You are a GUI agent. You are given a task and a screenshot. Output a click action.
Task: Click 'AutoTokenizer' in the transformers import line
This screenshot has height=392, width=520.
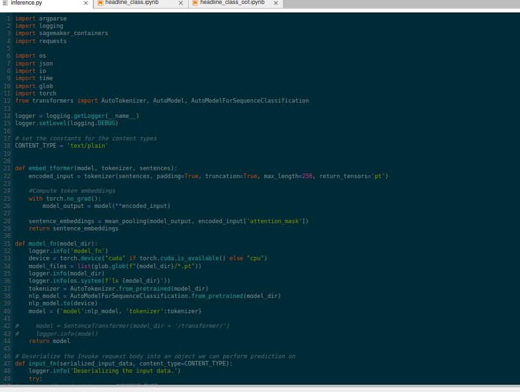point(124,101)
